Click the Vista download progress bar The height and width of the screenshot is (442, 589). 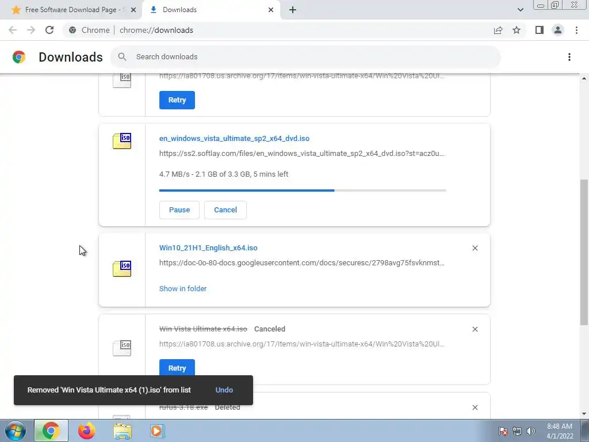click(x=303, y=190)
